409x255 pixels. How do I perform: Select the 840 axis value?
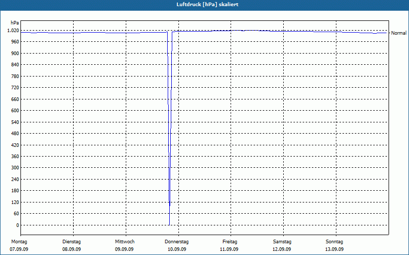[x=15, y=65]
